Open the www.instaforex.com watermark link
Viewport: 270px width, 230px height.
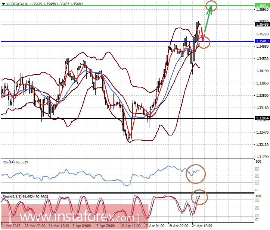click(x=75, y=217)
